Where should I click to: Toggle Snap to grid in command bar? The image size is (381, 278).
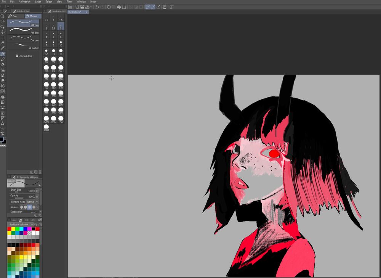pos(158,7)
